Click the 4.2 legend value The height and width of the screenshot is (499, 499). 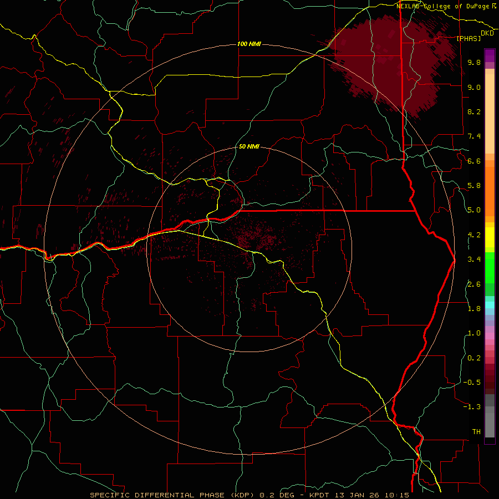[474, 235]
